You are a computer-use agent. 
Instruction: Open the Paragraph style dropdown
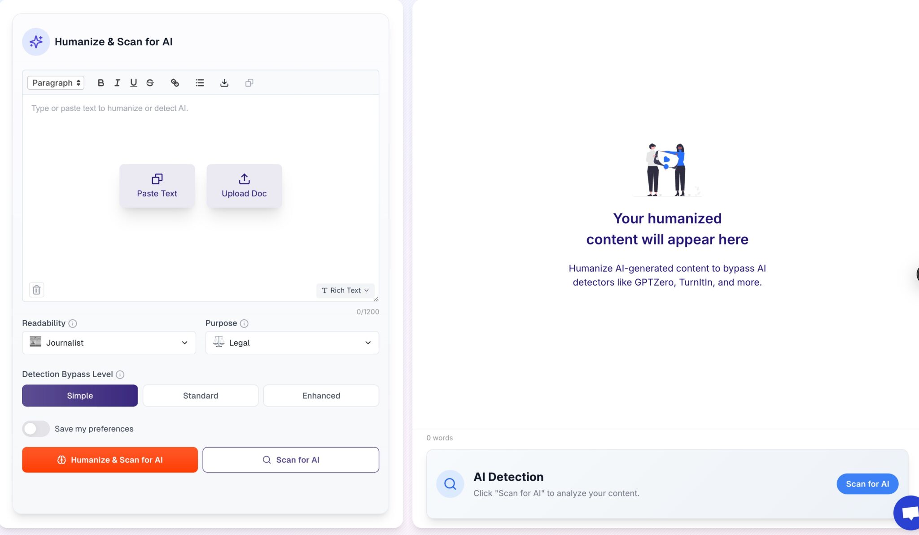pos(56,83)
